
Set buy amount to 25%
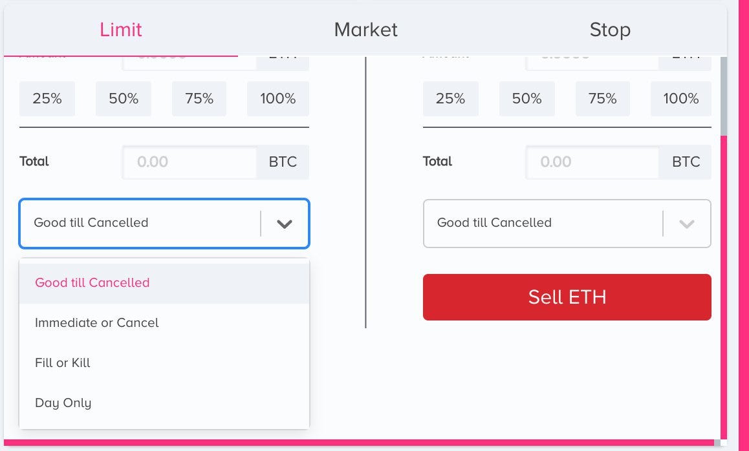[47, 99]
